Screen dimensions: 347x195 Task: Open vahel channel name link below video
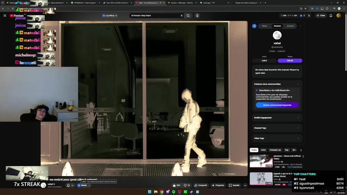[50, 184]
